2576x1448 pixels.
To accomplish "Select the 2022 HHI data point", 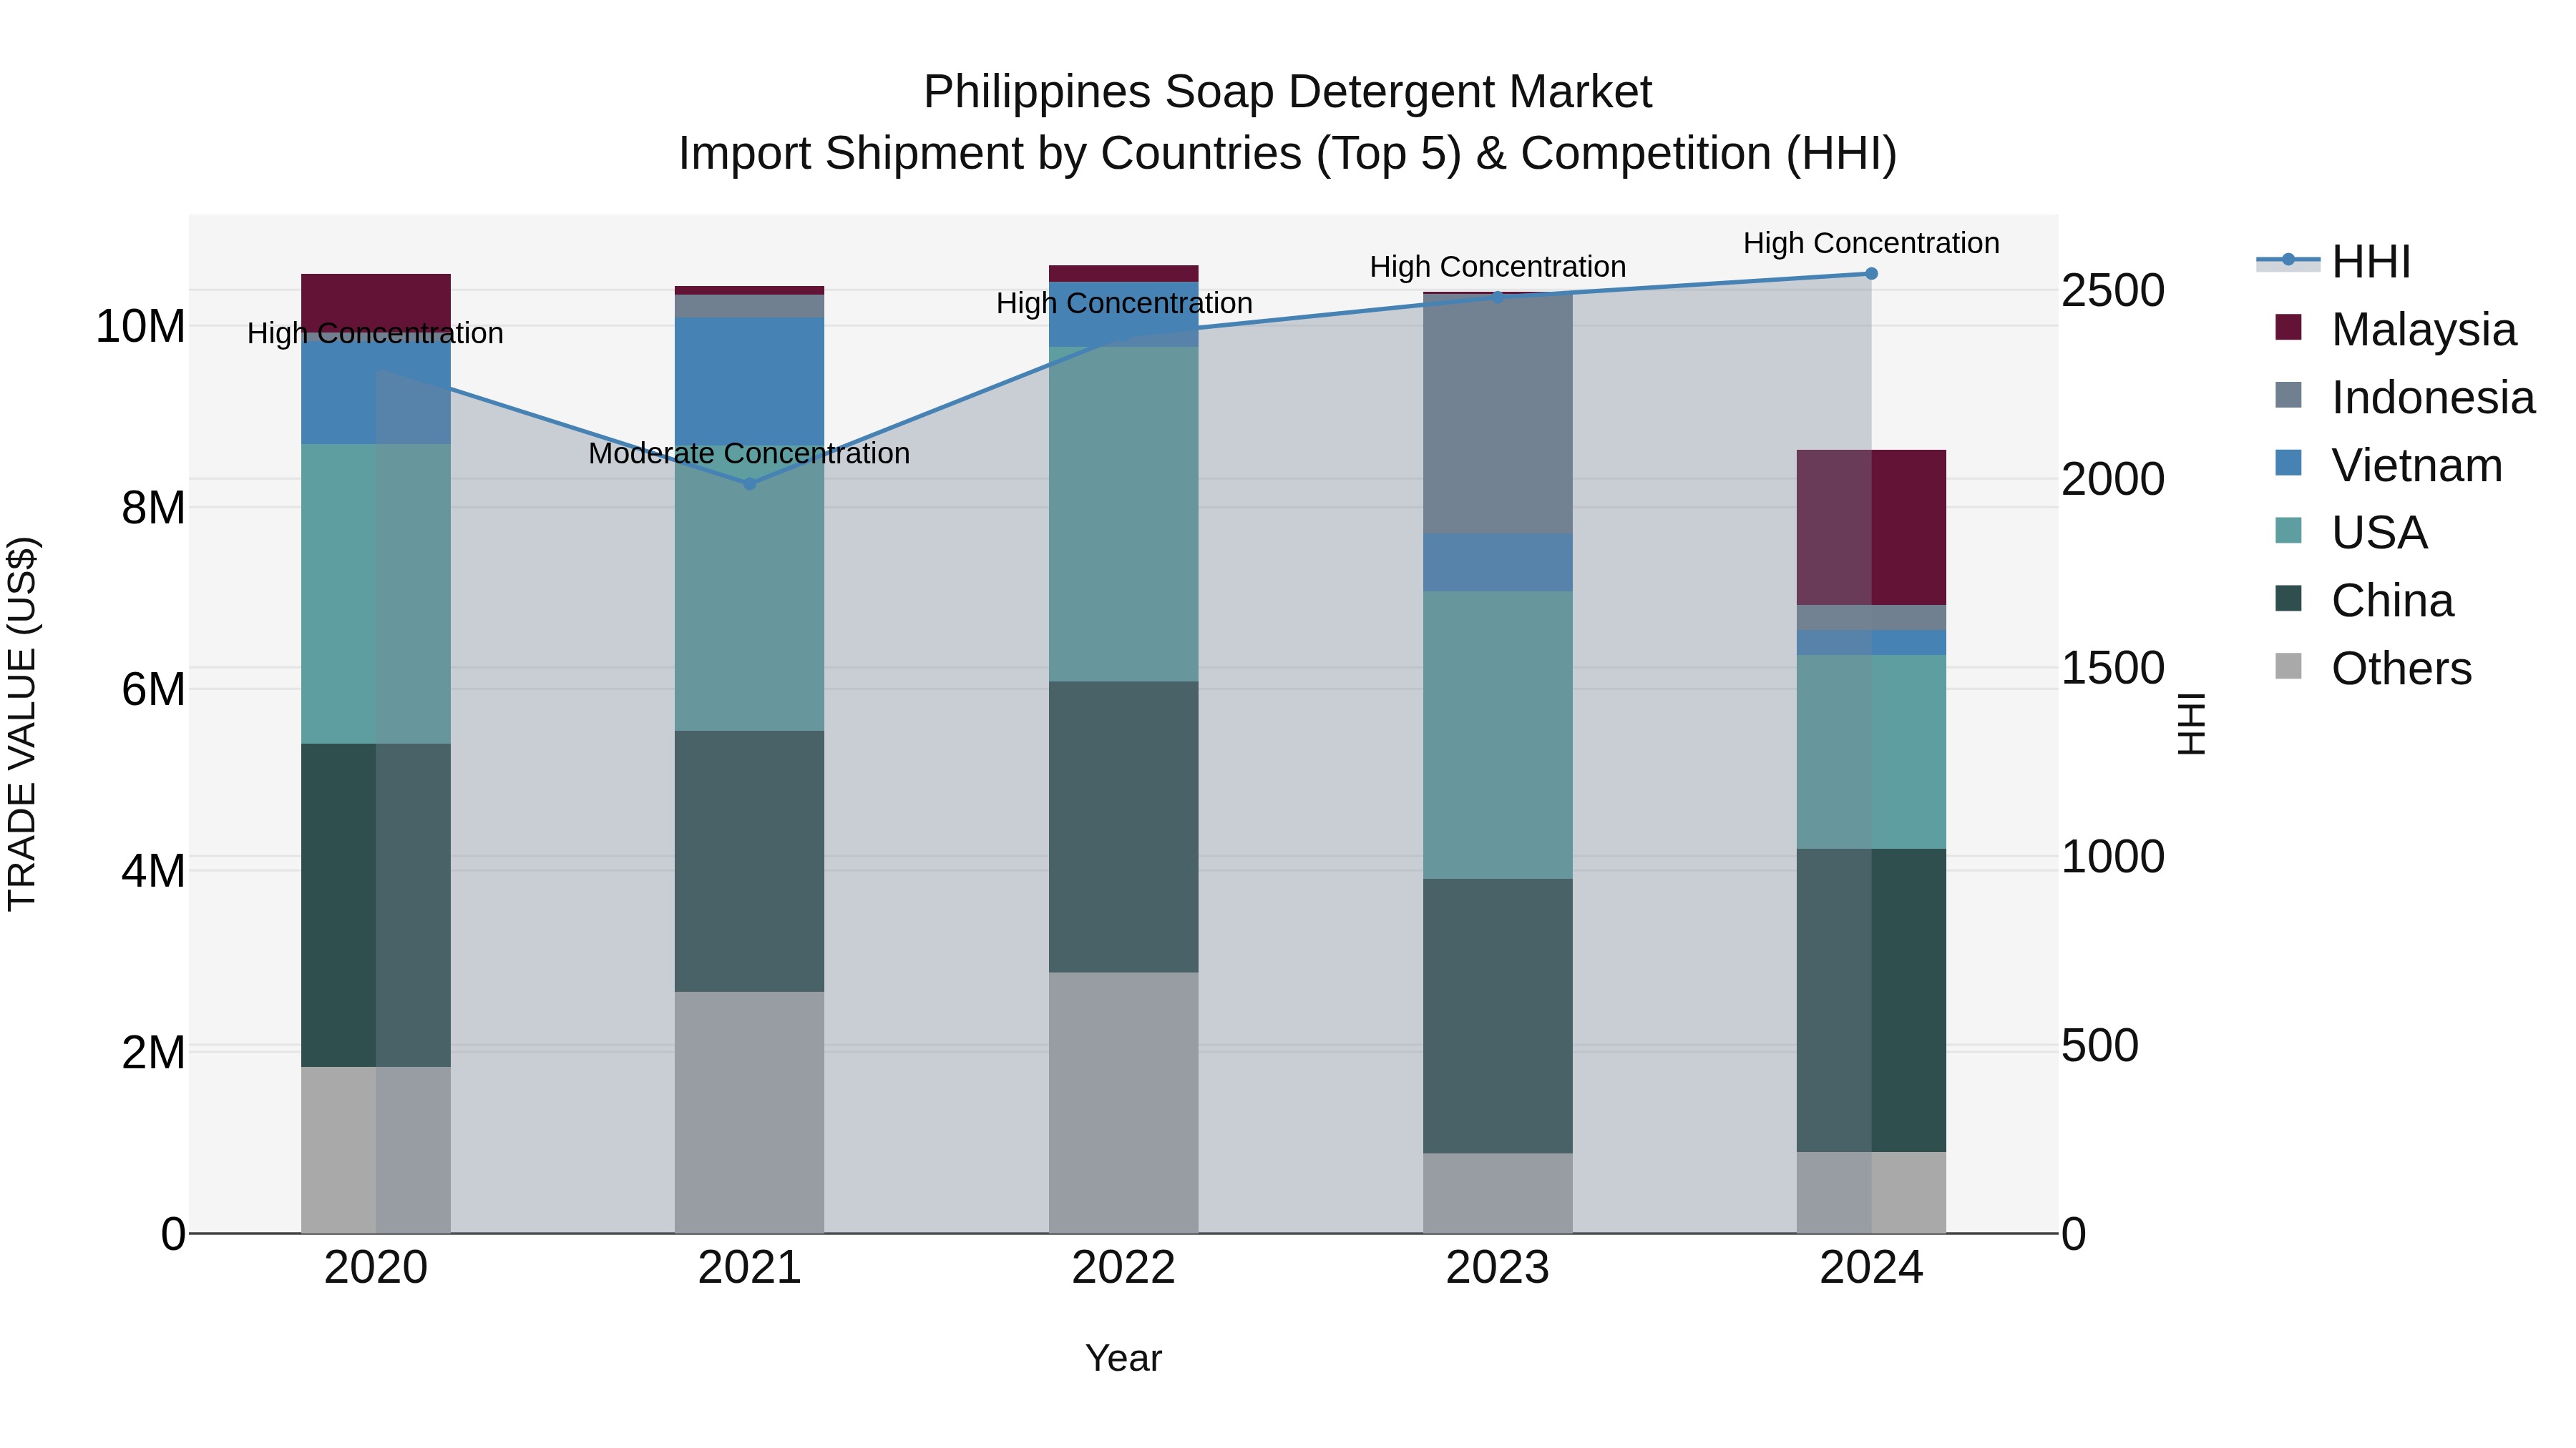I will tap(1124, 336).
